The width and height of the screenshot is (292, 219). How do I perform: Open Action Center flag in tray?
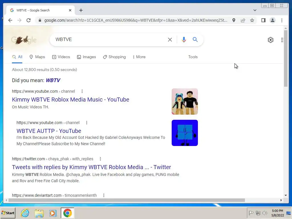[x=251, y=213]
